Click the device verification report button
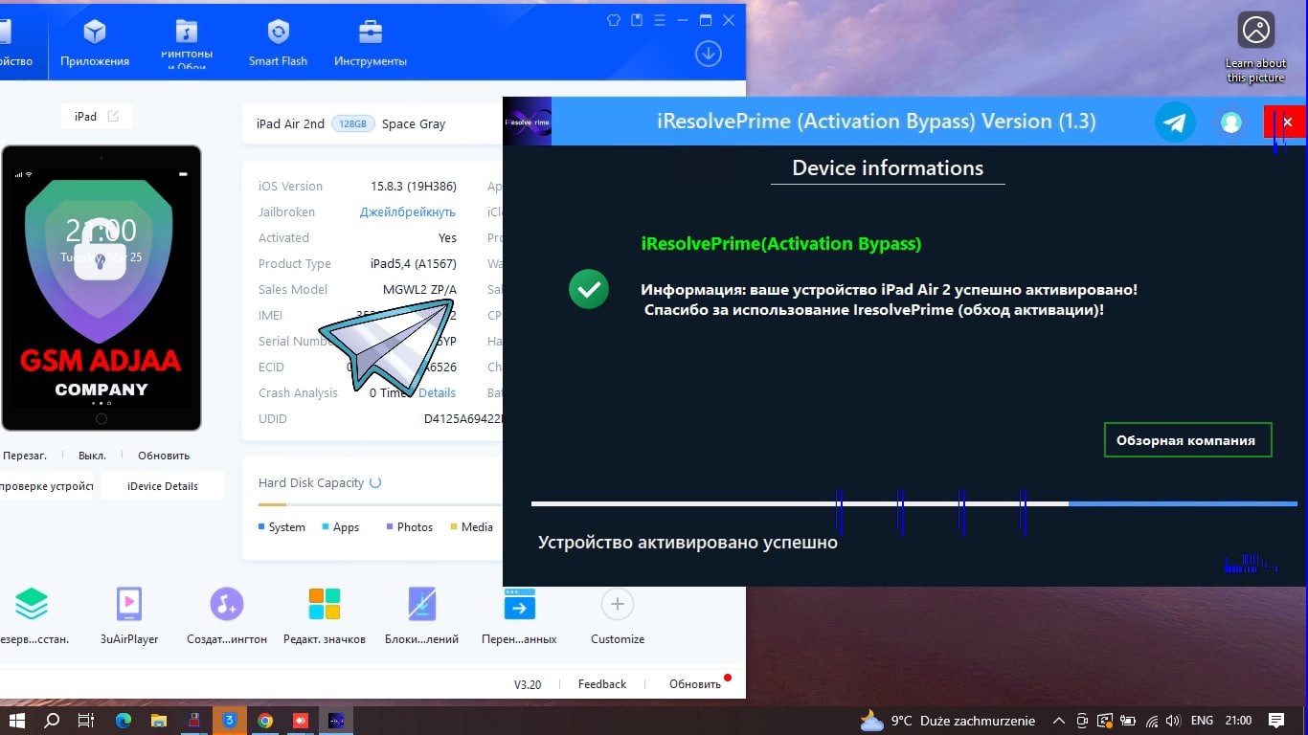Image resolution: width=1308 pixels, height=735 pixels. point(46,486)
